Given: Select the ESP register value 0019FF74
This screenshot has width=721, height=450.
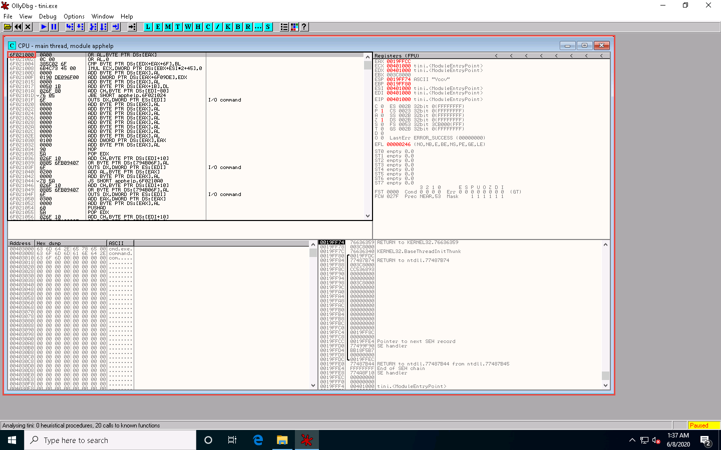Looking at the screenshot, I should [399, 79].
